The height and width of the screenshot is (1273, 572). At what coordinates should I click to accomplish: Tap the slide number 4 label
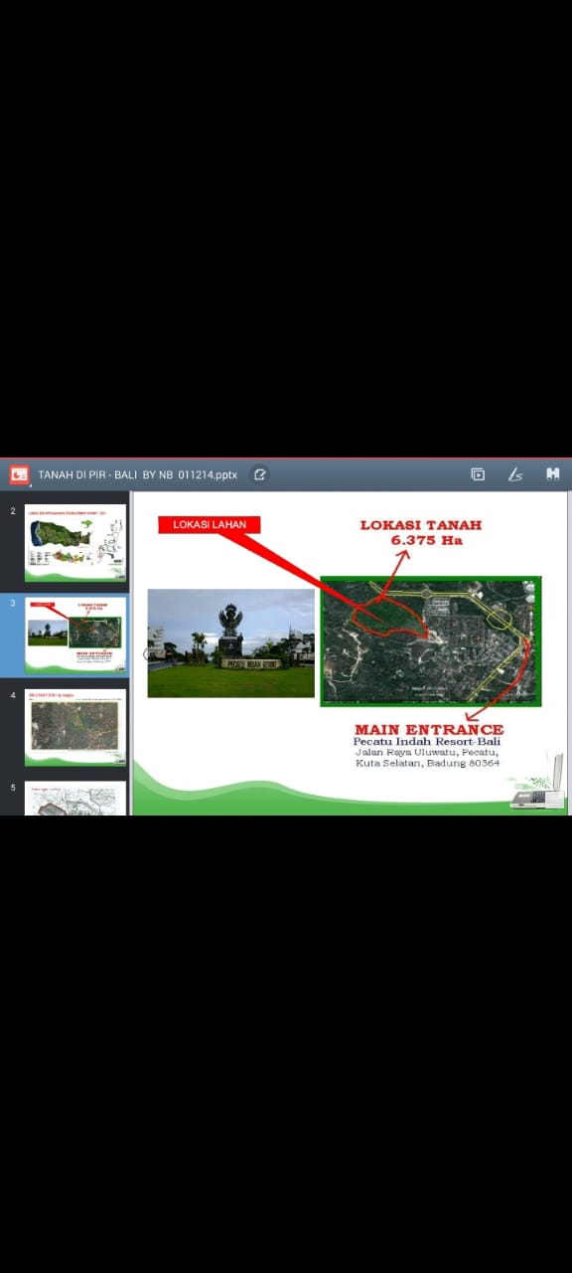point(13,695)
